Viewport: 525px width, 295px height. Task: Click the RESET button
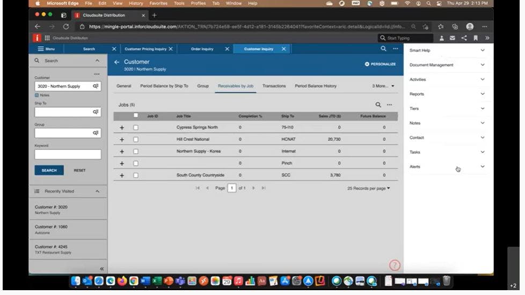(x=79, y=170)
